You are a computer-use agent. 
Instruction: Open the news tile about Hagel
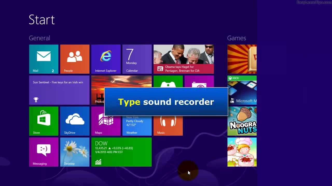pos(184,59)
